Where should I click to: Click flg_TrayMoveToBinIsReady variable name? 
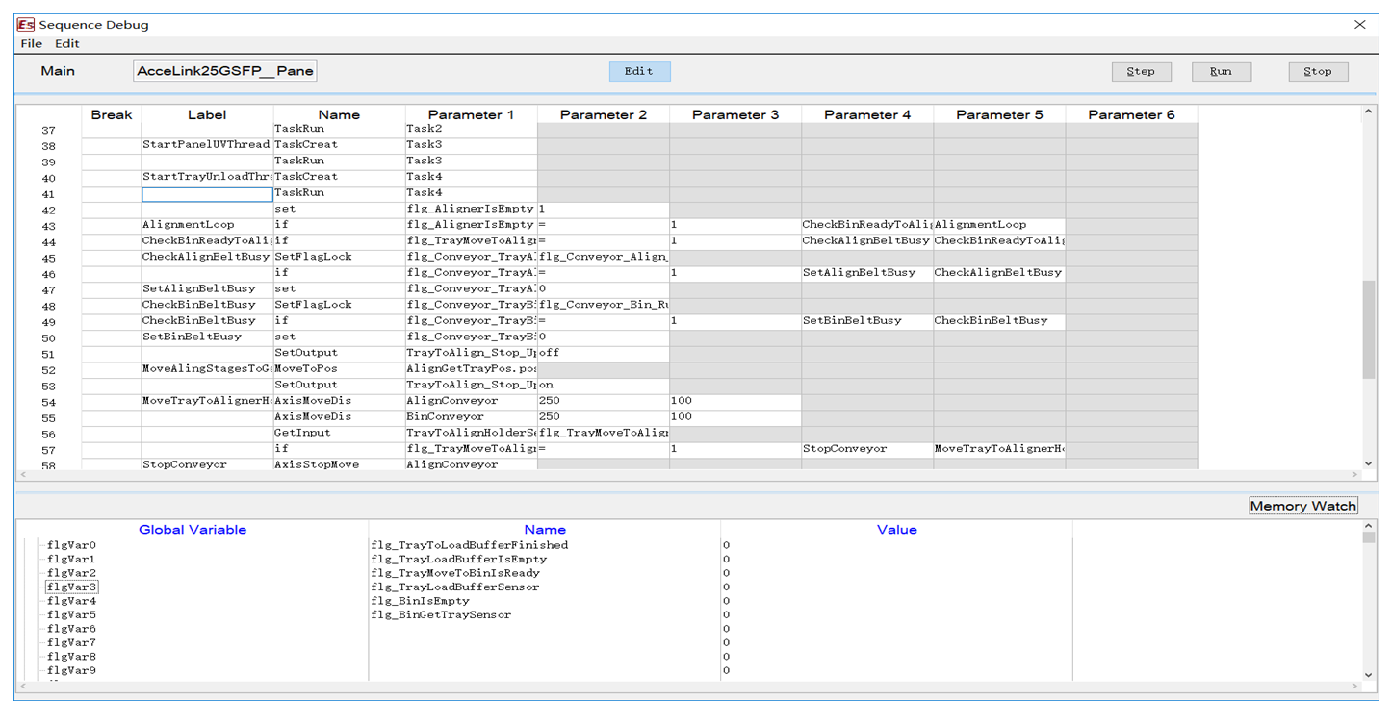point(455,573)
